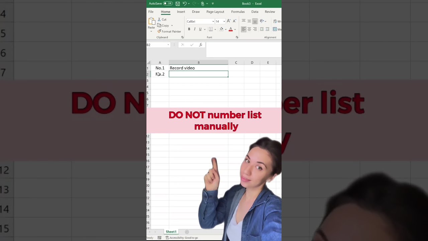Click the Save icon in title bar

178,4
